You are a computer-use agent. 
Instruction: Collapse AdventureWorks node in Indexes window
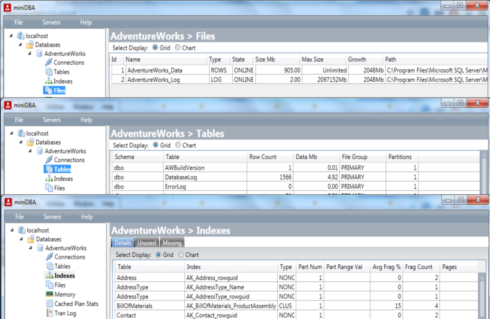pyautogui.click(x=31, y=248)
